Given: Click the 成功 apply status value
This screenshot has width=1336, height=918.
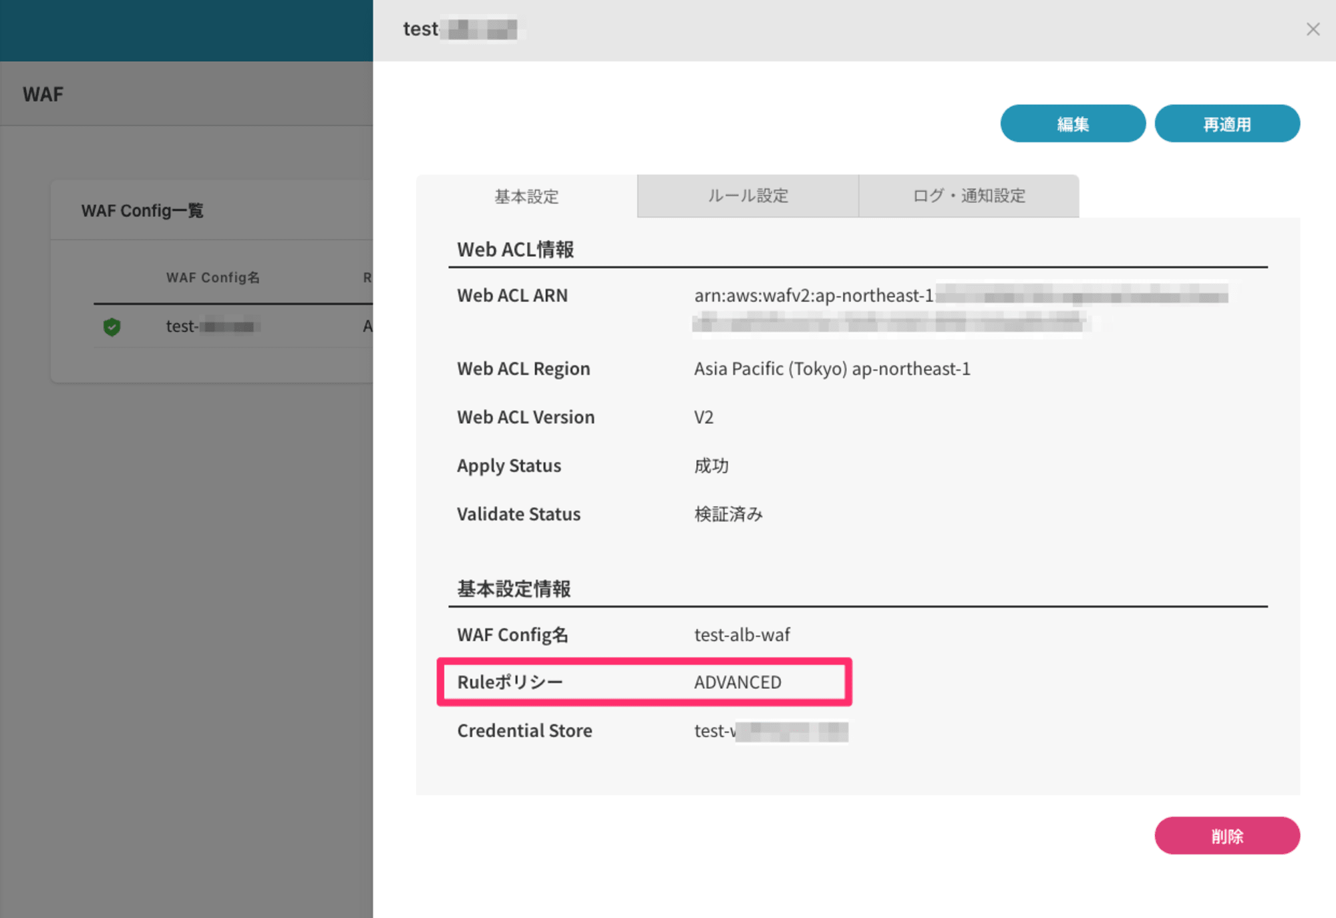Looking at the screenshot, I should 711,465.
